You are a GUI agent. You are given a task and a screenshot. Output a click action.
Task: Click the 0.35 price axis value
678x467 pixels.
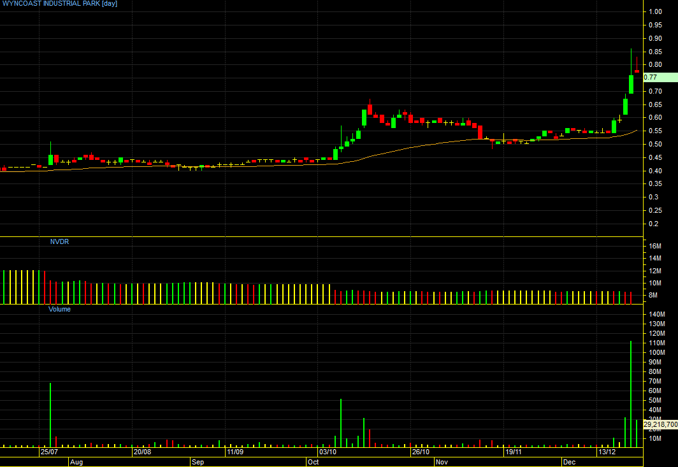(656, 183)
